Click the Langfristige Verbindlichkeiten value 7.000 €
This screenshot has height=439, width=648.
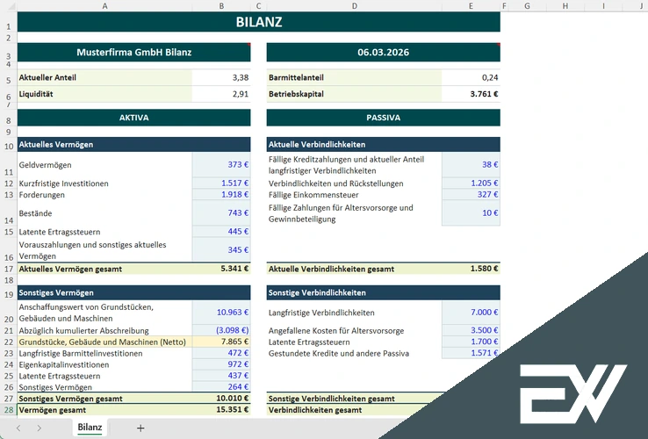[471, 313]
